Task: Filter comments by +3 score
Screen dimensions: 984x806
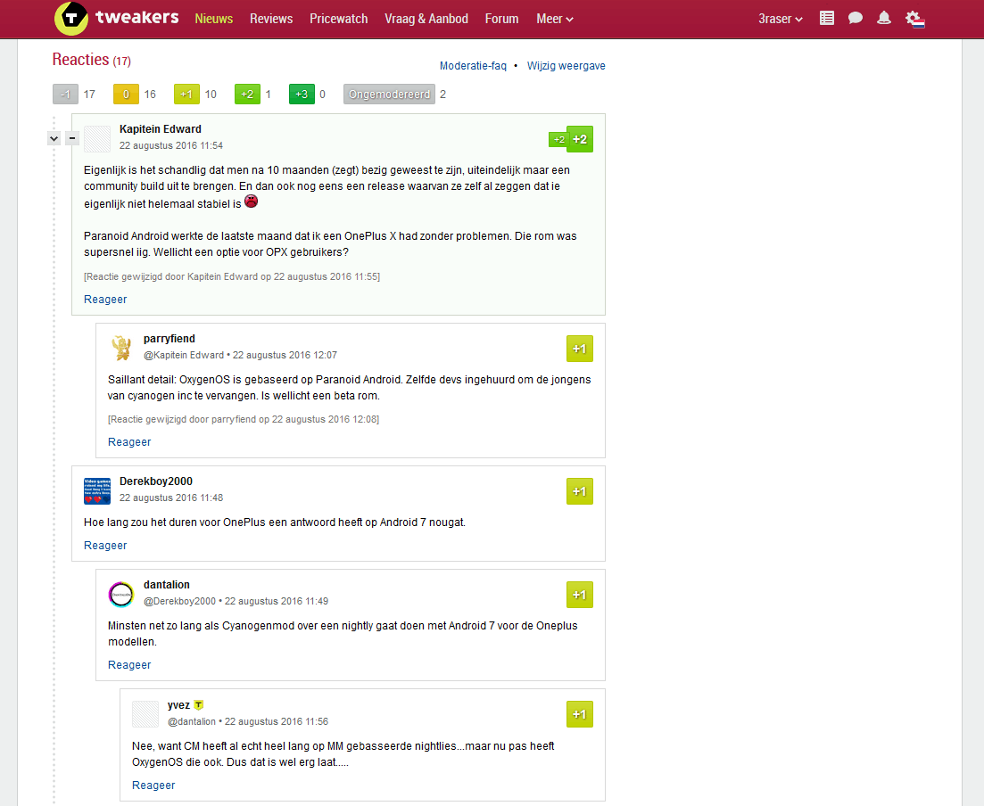Action: [x=302, y=95]
